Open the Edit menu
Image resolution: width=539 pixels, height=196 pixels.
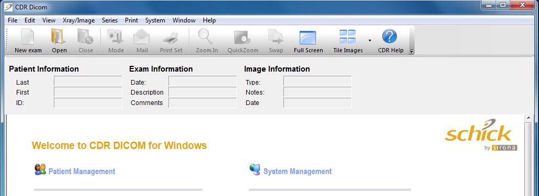tap(30, 20)
